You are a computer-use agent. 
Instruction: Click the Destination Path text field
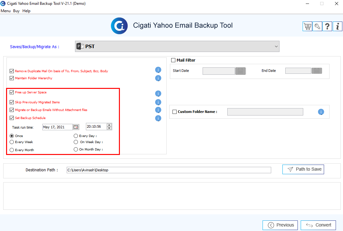[x=169, y=170]
